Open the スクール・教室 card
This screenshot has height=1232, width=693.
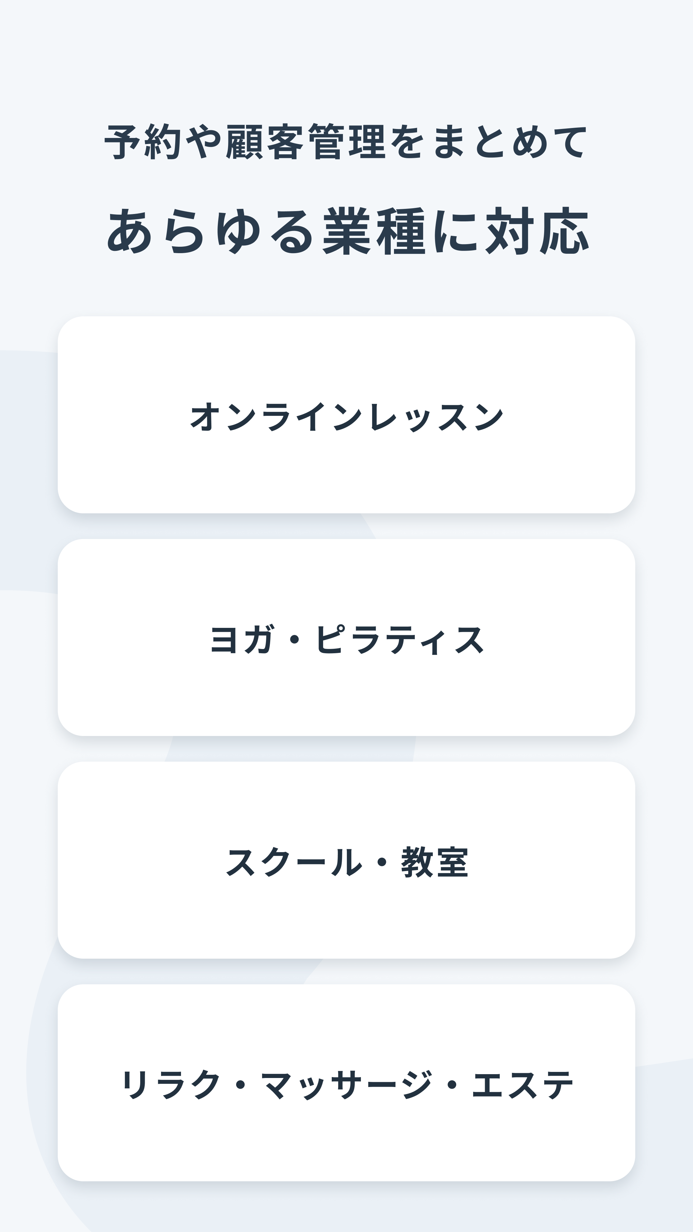[x=346, y=860]
